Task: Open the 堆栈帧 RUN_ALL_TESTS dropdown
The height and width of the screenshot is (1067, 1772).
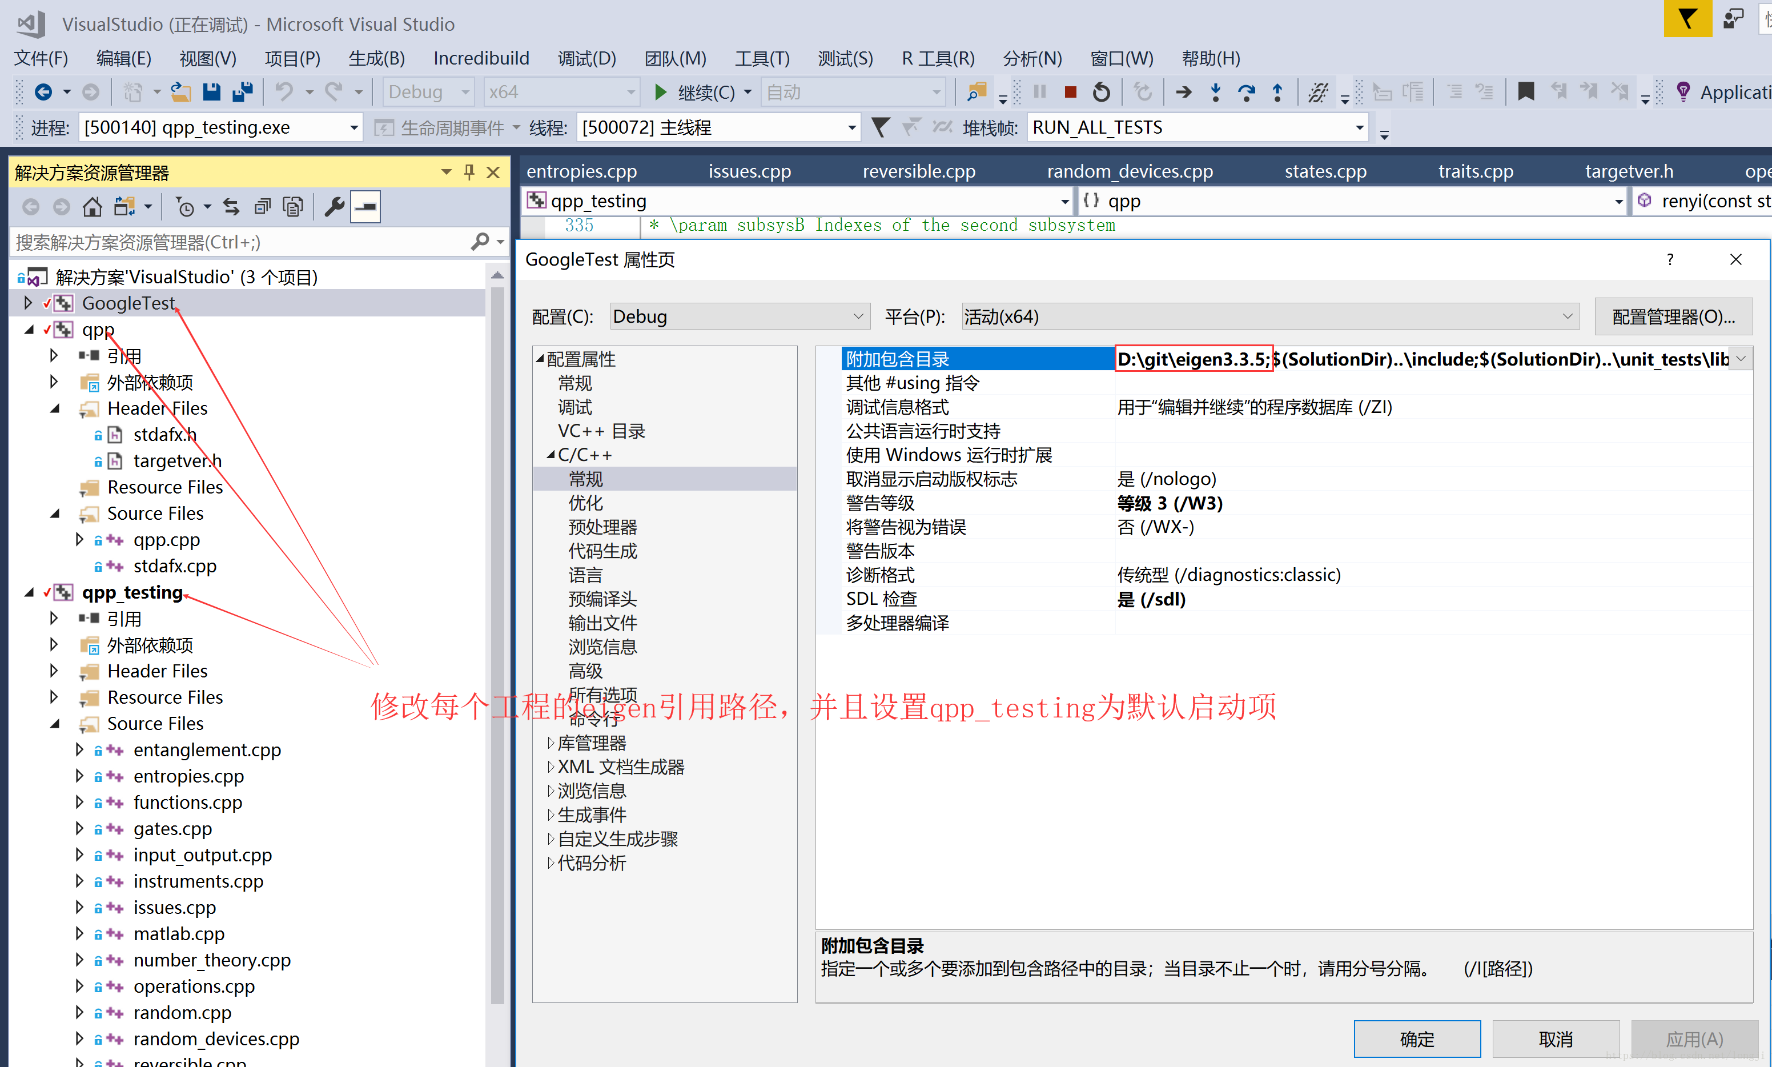Action: tap(1359, 127)
